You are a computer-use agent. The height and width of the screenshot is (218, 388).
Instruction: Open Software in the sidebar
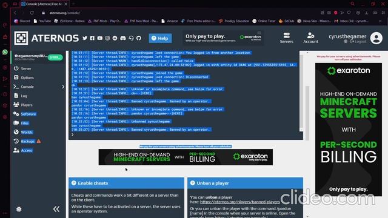pos(25,114)
